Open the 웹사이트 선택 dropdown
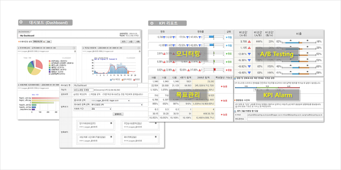341x170 pixels. click(110, 101)
